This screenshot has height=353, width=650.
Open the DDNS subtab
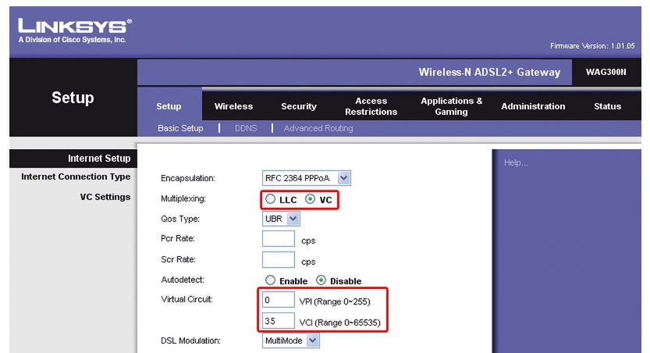point(246,128)
